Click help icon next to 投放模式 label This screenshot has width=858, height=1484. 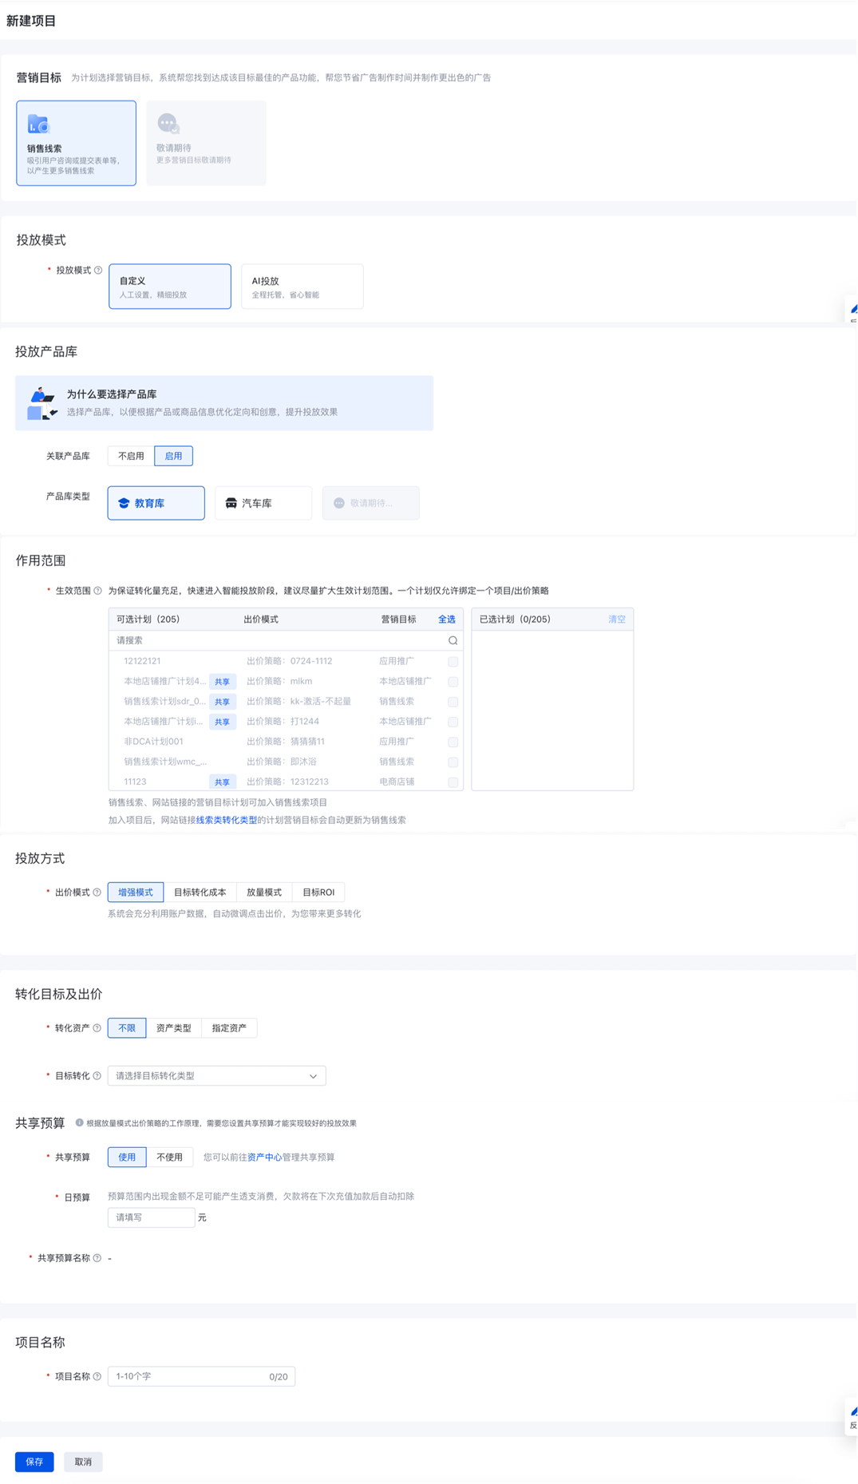tap(98, 271)
